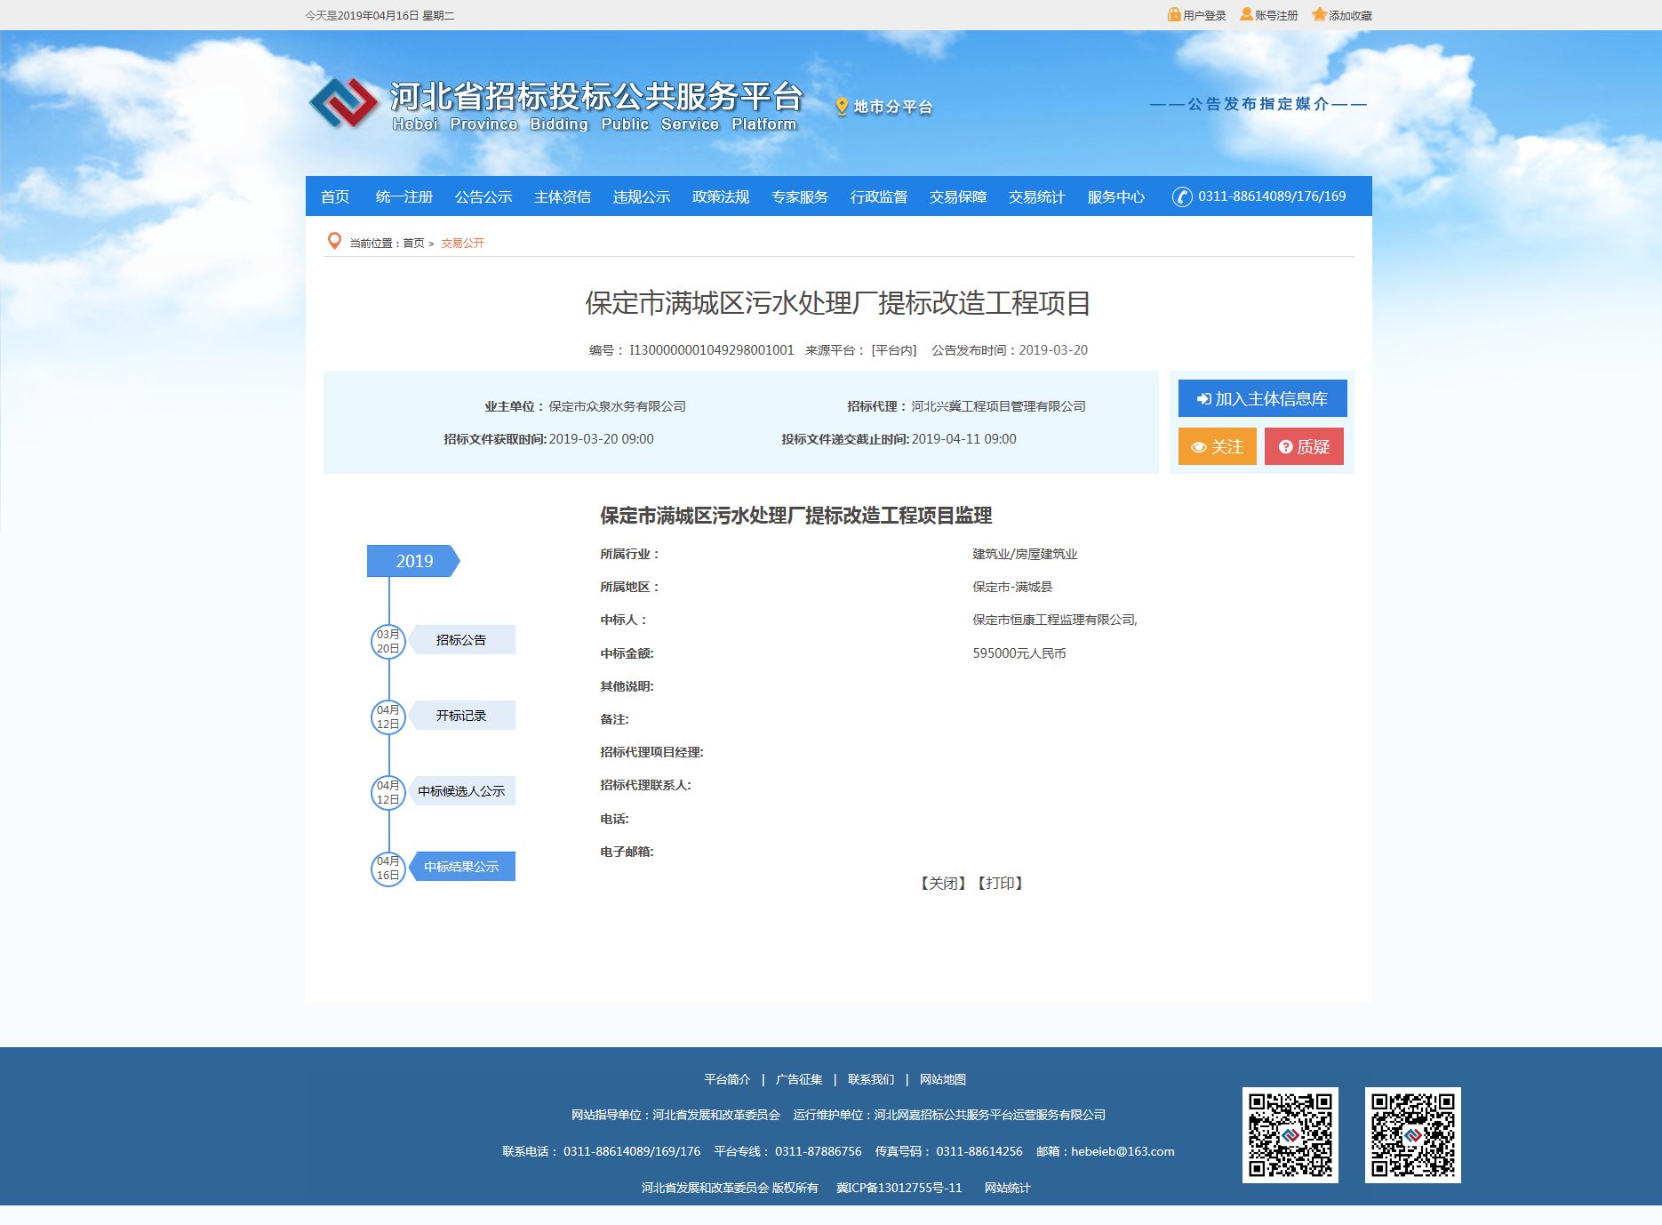Open the 专家服务 navigation menu

799,196
